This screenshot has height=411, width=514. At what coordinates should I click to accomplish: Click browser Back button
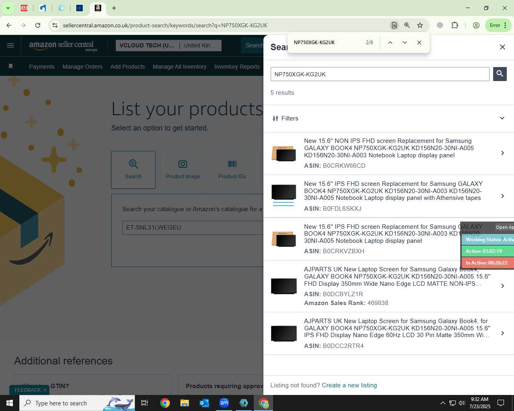coord(9,25)
